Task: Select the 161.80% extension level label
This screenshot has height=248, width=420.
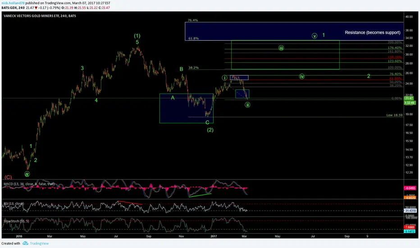Action: click(x=395, y=51)
